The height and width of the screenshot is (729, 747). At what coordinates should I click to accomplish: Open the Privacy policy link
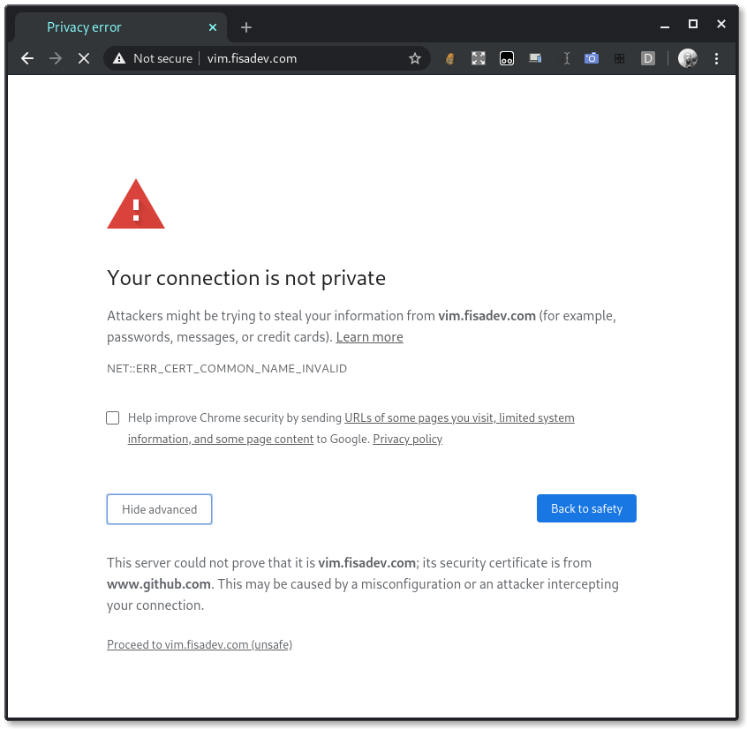[x=407, y=439]
